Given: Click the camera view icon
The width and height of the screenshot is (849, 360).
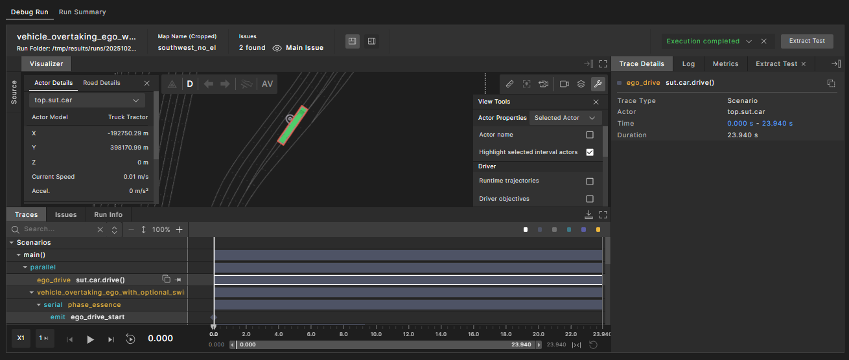Looking at the screenshot, I should pyautogui.click(x=564, y=84).
